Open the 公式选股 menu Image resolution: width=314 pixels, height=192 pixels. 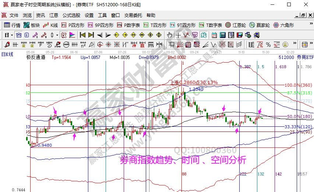[x=71, y=15]
